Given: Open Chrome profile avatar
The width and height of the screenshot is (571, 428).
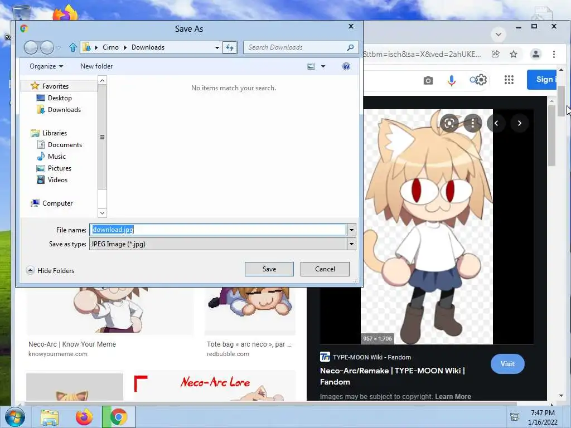Looking at the screenshot, I should pos(536,54).
